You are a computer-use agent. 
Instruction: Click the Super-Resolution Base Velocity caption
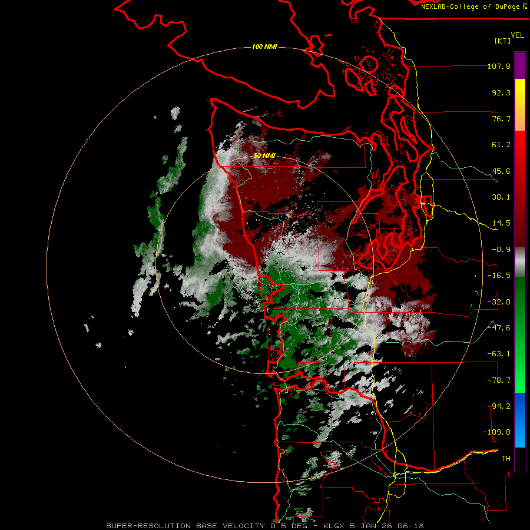(x=264, y=526)
